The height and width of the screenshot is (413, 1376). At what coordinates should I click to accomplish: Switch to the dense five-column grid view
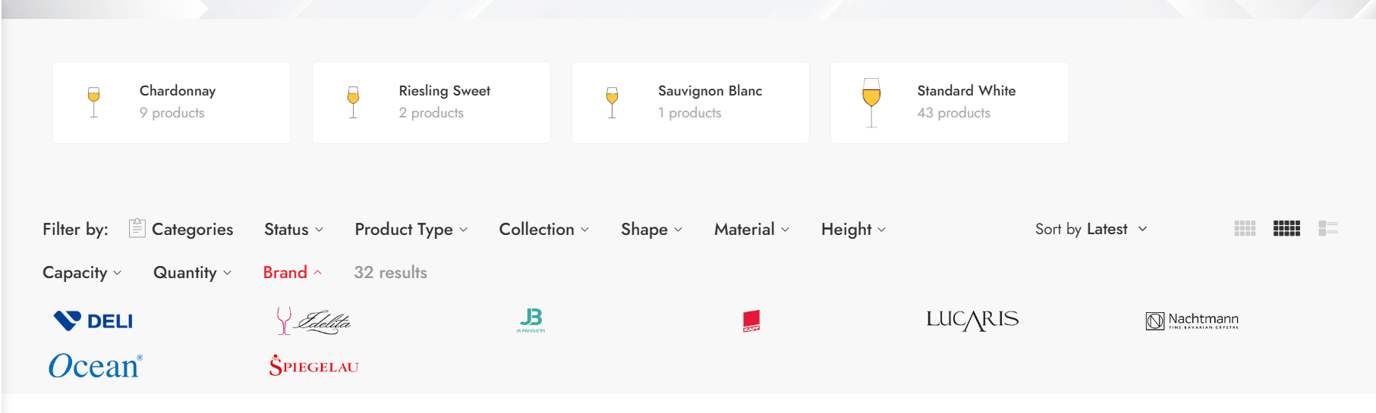(1286, 228)
